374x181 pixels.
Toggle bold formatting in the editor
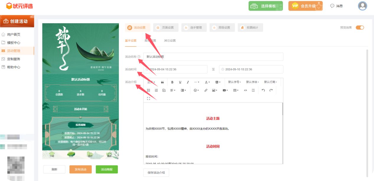(172, 82)
